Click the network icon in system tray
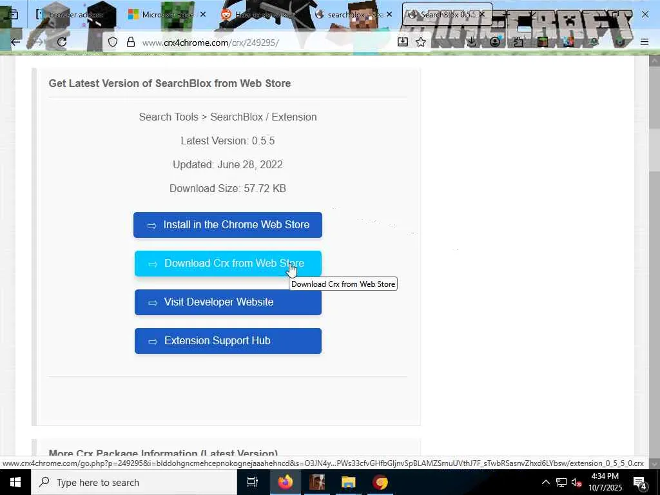 click(561, 482)
